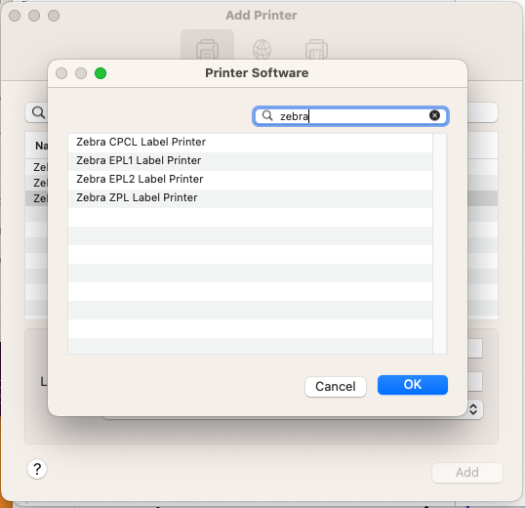Image resolution: width=525 pixels, height=508 pixels.
Task: Focus the zebra search field
Action: click(350, 116)
